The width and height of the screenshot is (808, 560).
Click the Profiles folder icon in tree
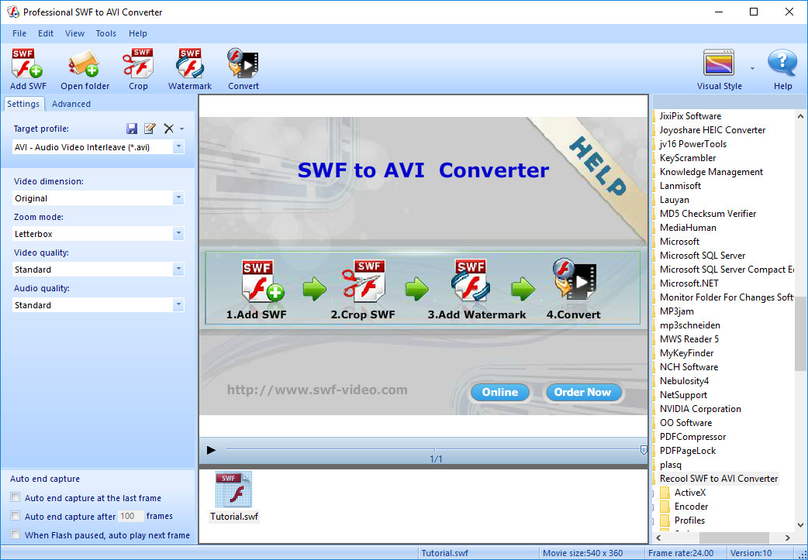click(x=665, y=520)
